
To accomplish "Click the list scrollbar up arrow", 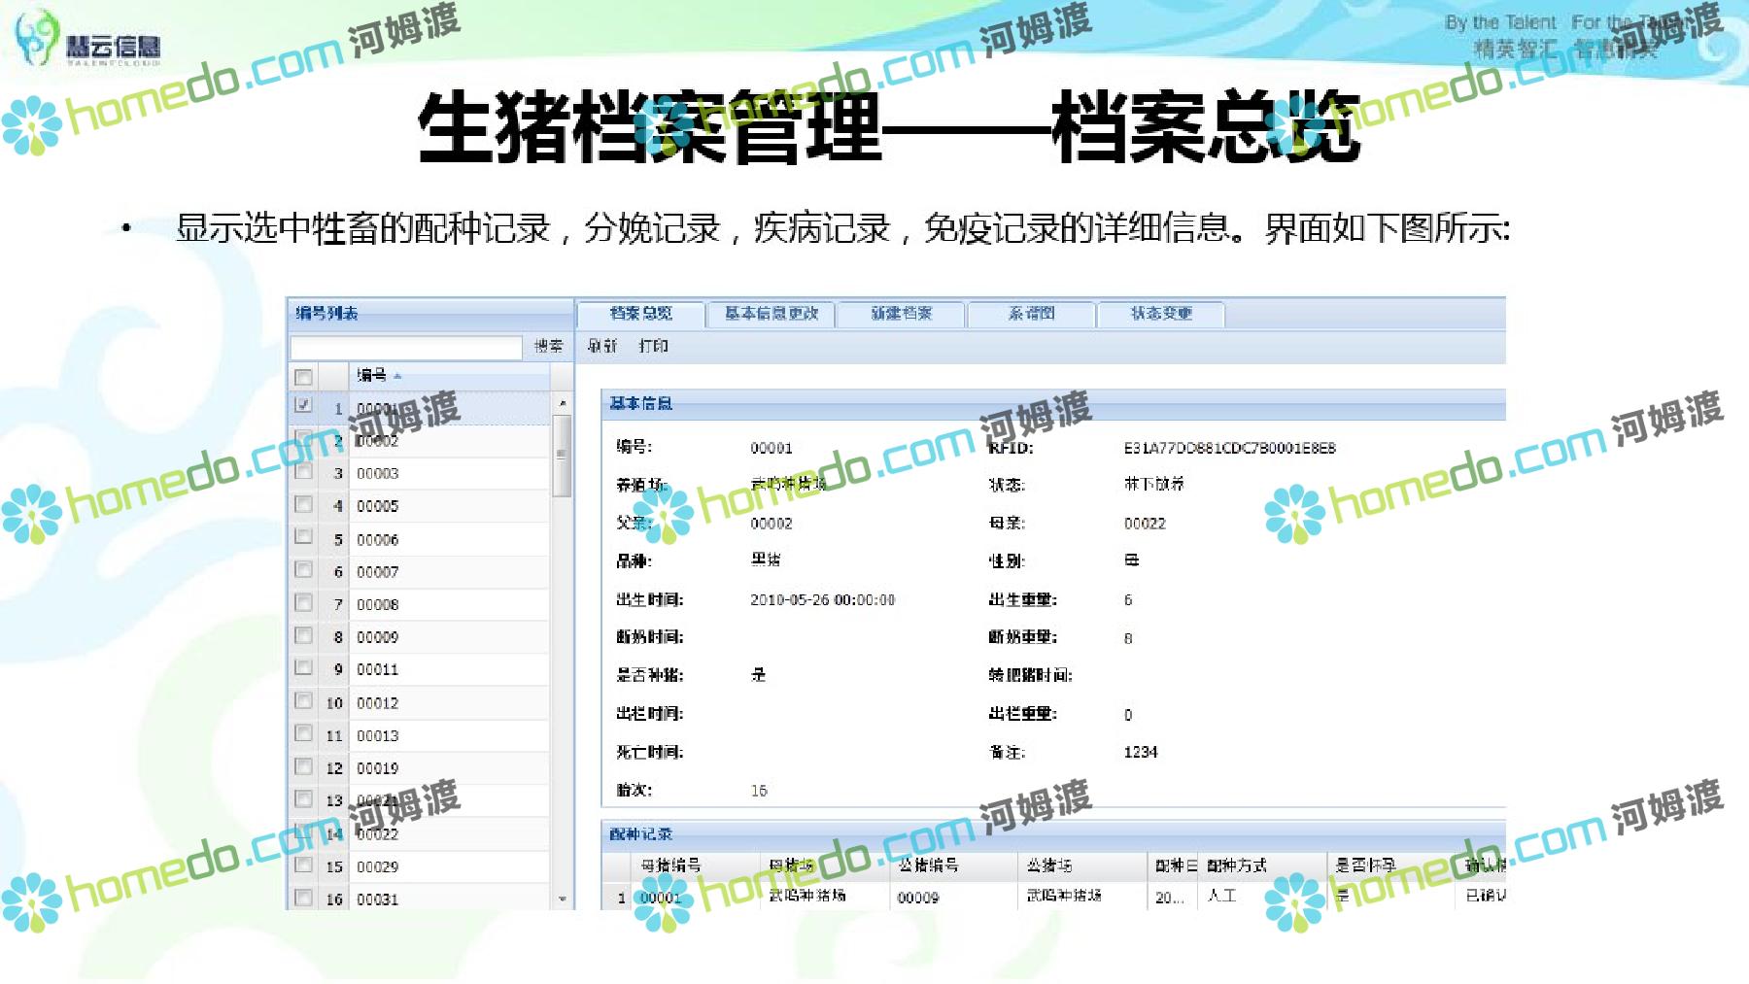I will [x=562, y=402].
